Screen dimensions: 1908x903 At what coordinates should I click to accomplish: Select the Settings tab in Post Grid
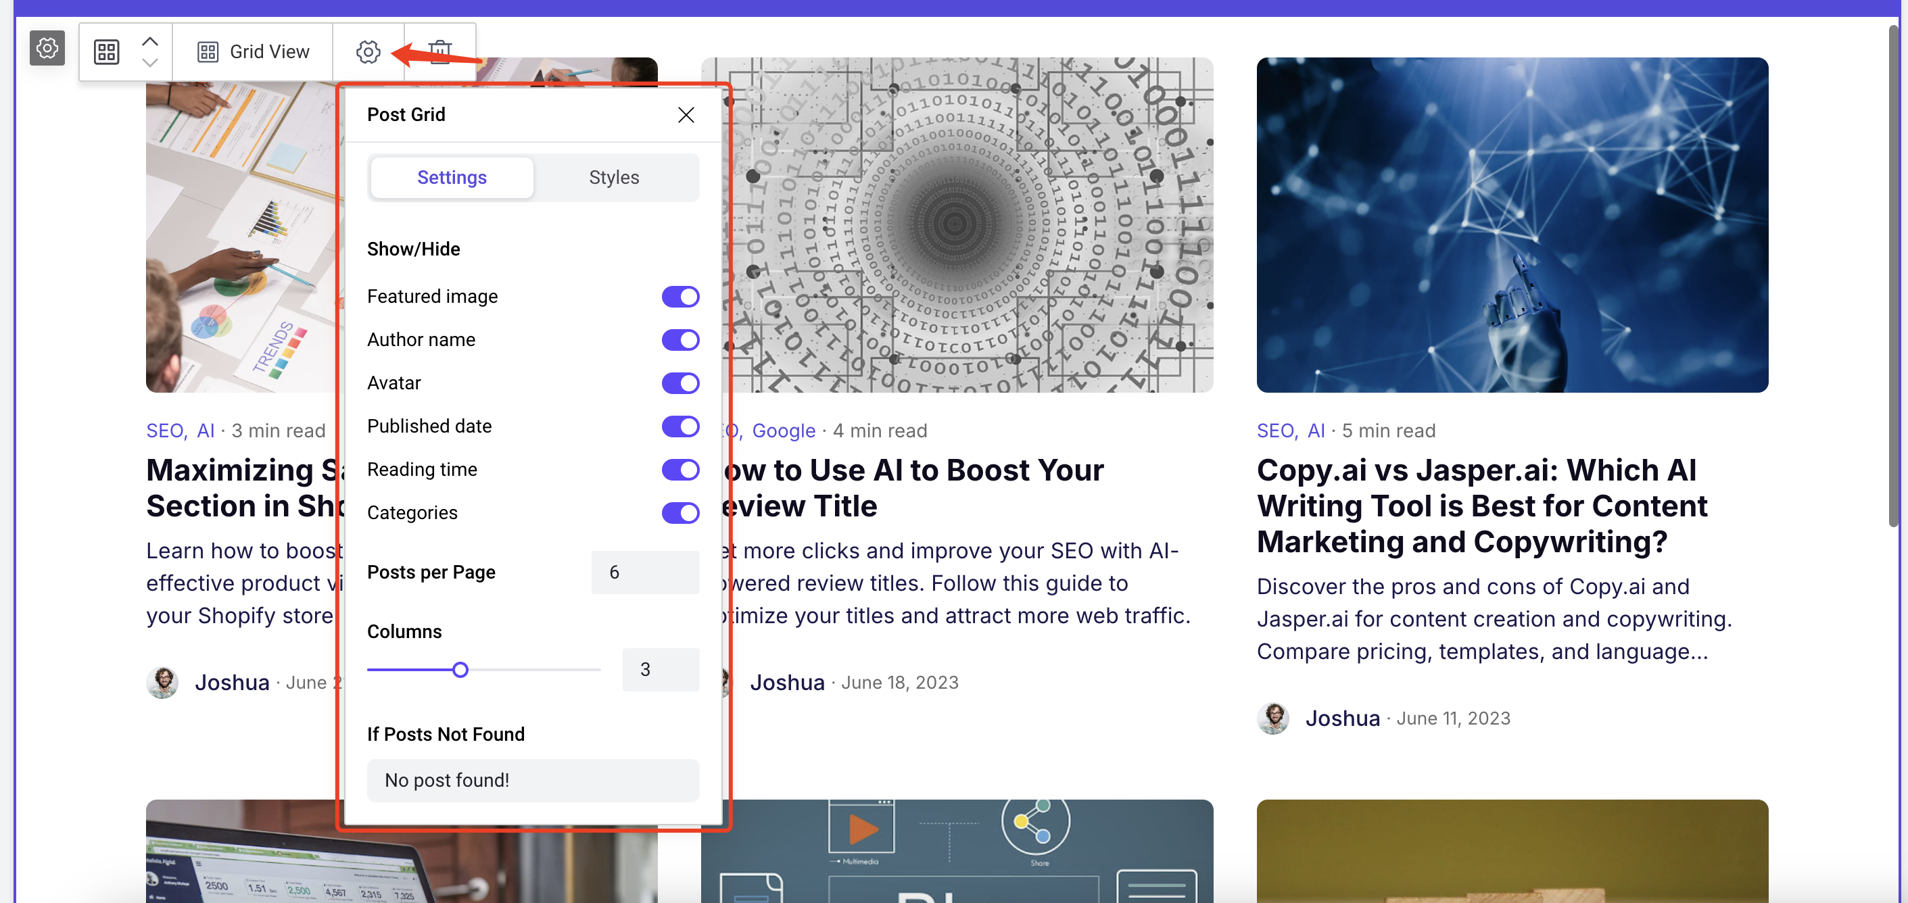coord(452,176)
